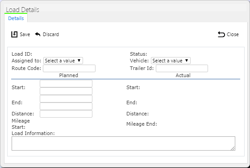
Task: Click the Trailer Id label
Action: click(142, 68)
